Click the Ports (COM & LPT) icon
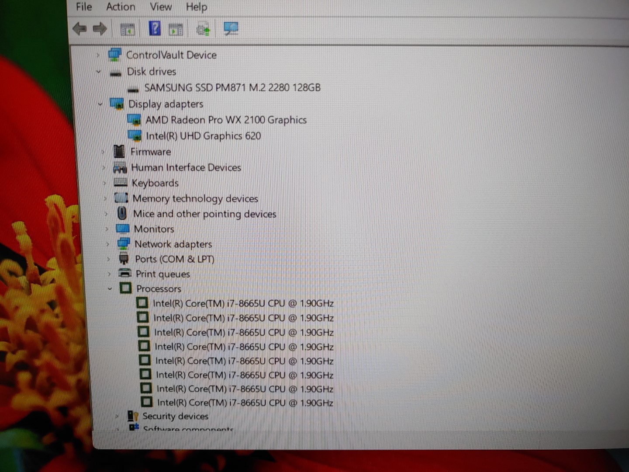The width and height of the screenshot is (629, 472). coord(124,258)
